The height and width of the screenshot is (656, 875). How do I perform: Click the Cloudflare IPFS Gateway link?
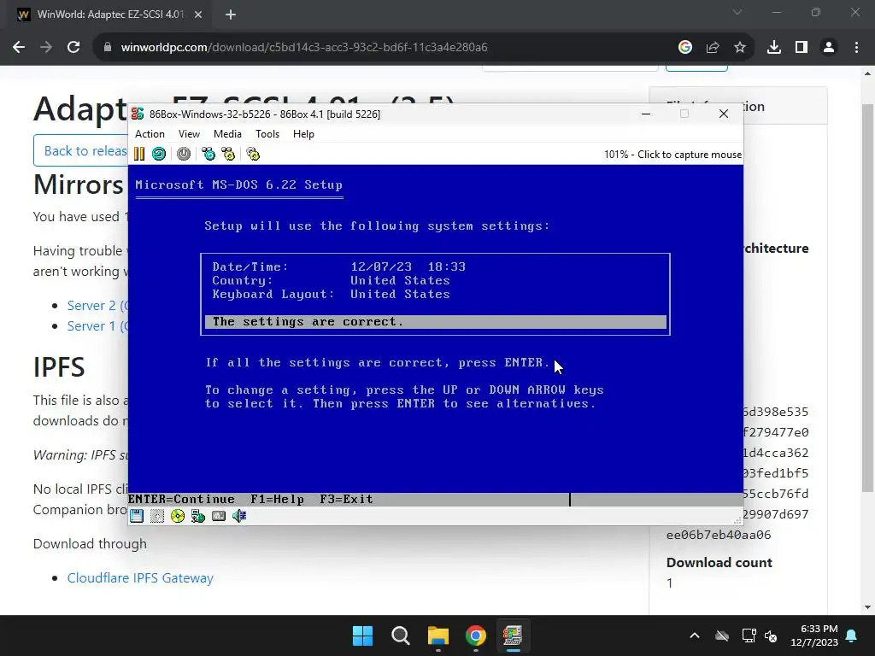click(140, 578)
